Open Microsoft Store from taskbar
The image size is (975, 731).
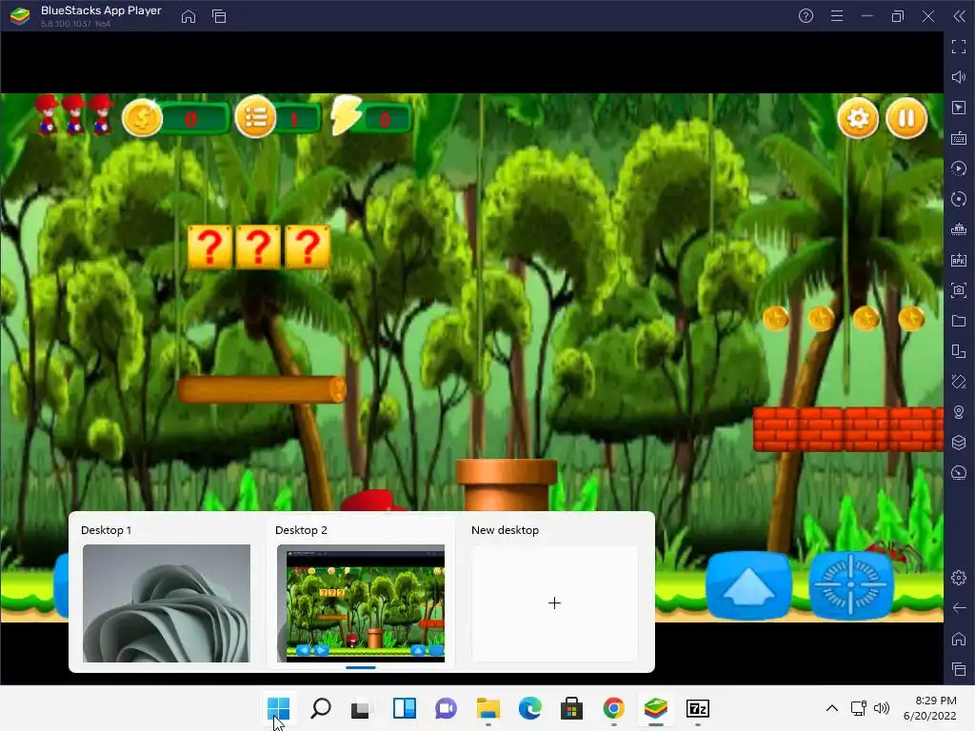click(x=571, y=708)
